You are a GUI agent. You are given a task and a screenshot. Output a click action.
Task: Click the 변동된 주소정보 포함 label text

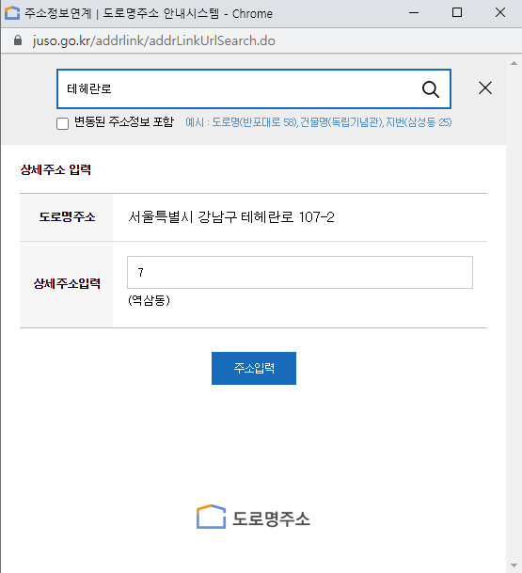coord(124,121)
